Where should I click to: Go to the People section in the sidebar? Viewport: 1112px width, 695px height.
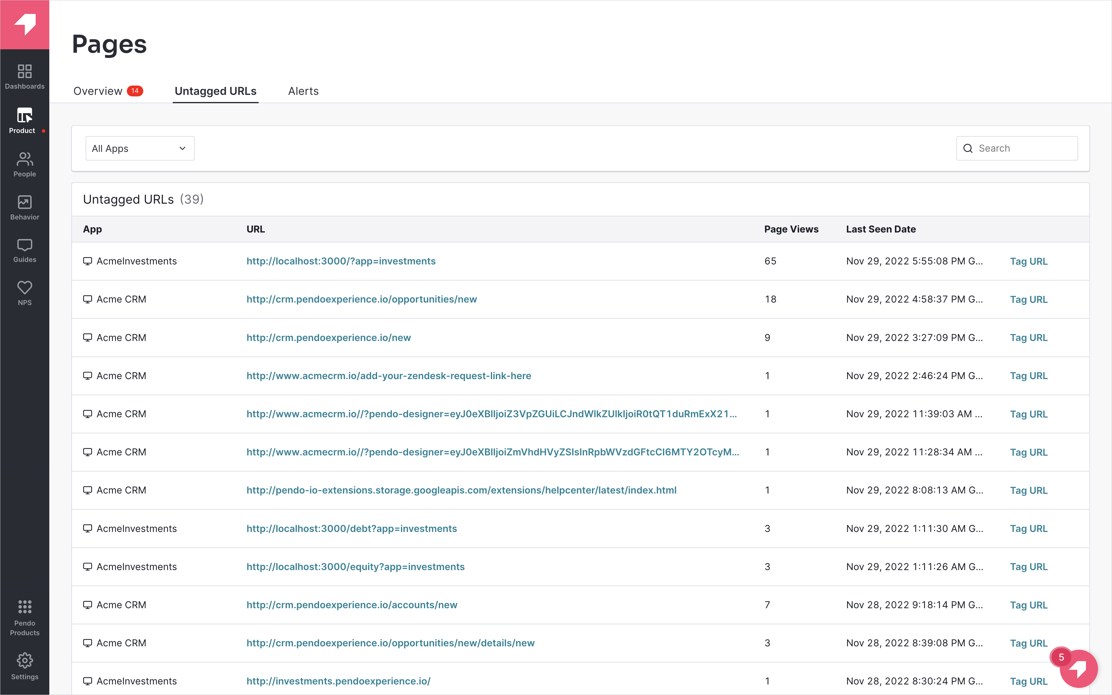(24, 165)
